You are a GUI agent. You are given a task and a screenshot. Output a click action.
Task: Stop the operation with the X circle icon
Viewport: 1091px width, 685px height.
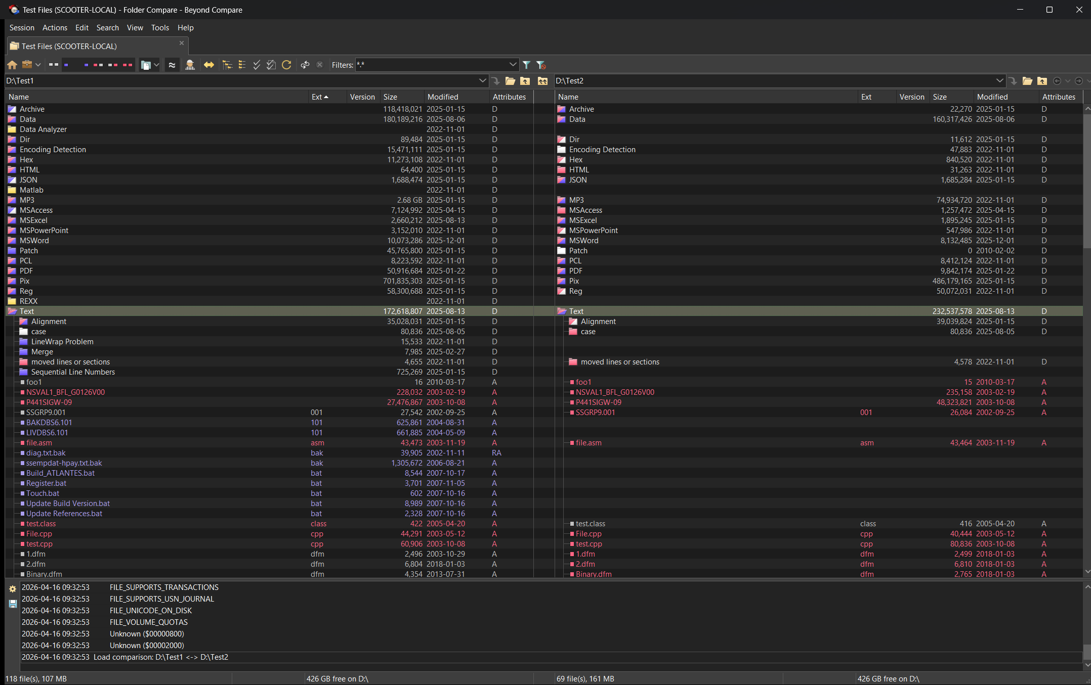(x=319, y=65)
